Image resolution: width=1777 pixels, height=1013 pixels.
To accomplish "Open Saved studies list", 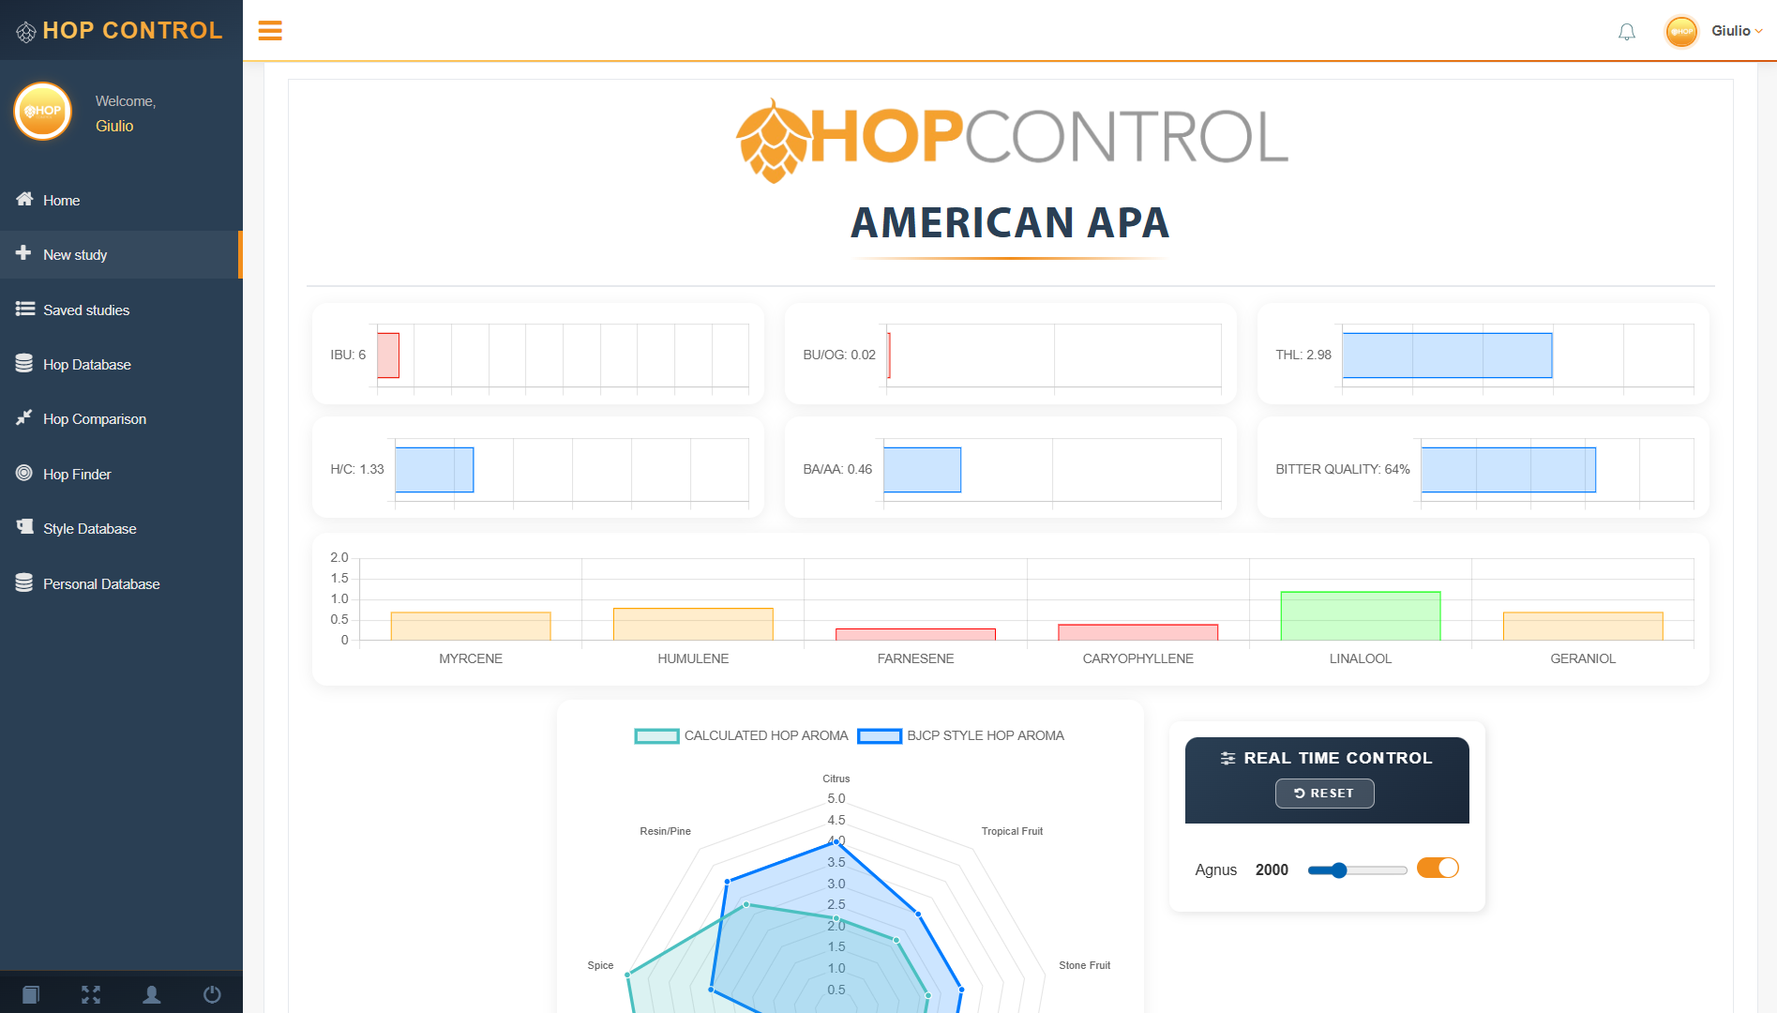I will 121,310.
